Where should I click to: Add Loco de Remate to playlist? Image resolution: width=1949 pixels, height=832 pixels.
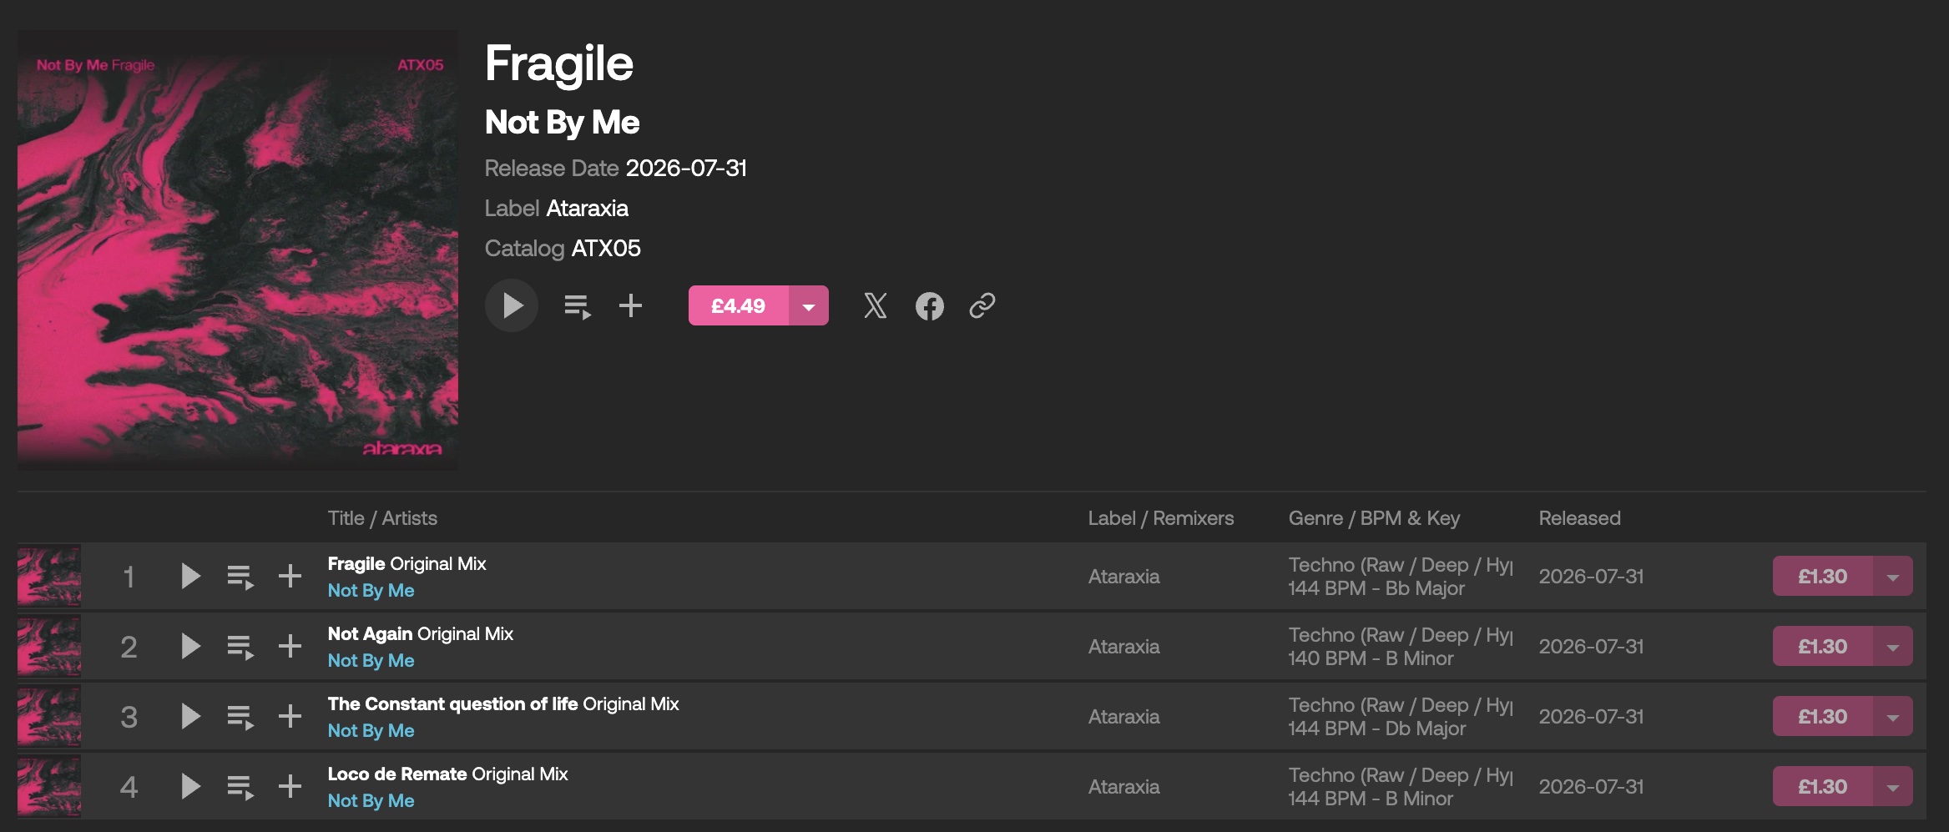pos(290,786)
